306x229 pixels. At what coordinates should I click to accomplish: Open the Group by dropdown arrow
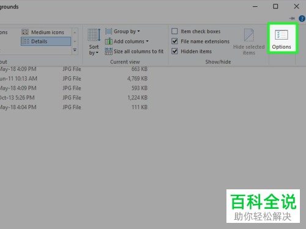tap(138, 31)
